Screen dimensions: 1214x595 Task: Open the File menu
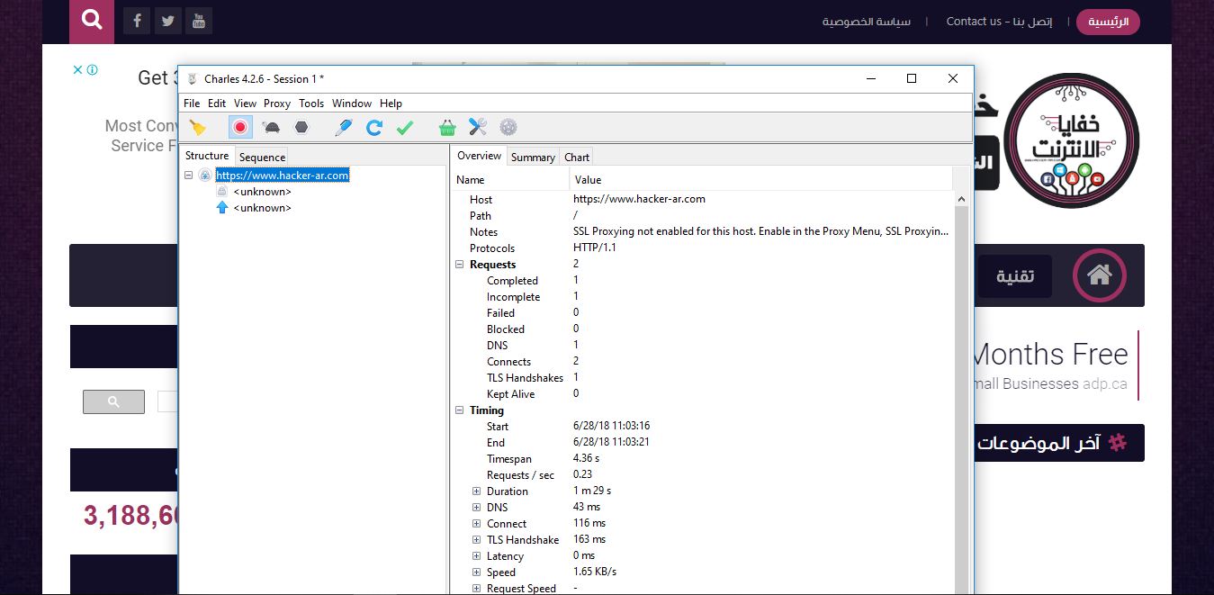192,104
